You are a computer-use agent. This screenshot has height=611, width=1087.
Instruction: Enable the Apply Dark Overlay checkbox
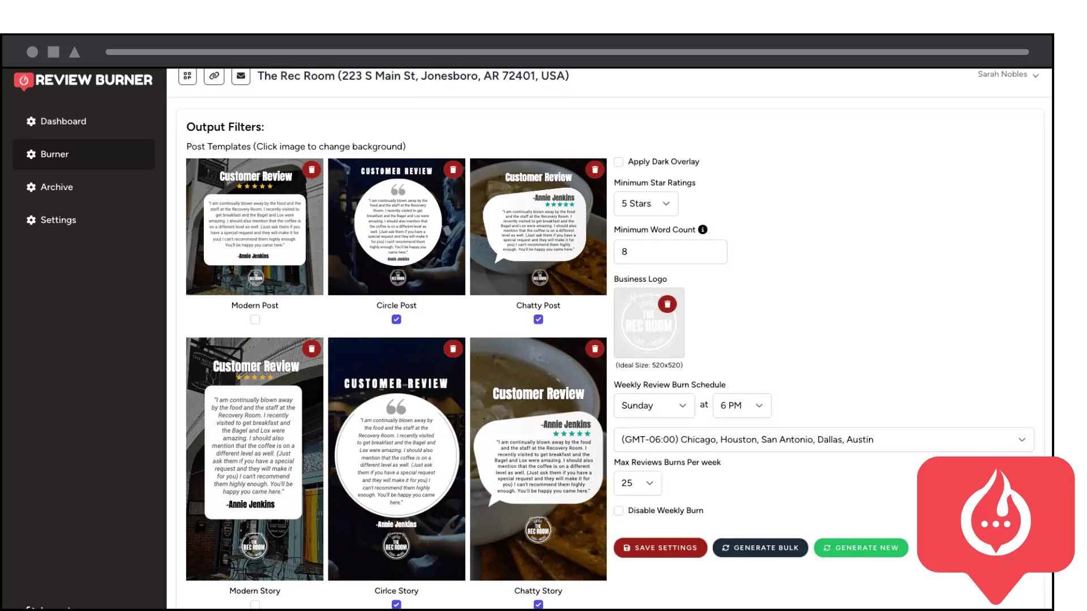pos(619,162)
